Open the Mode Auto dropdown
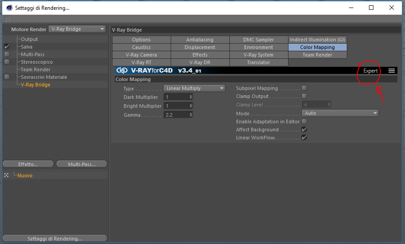This screenshot has height=244, width=405. click(340, 113)
